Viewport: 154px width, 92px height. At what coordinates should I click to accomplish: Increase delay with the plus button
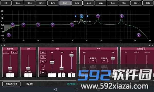(x=30, y=75)
